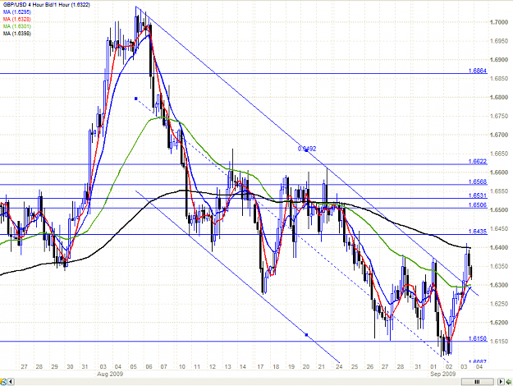Click the 19 date label on time axis

click(x=291, y=366)
